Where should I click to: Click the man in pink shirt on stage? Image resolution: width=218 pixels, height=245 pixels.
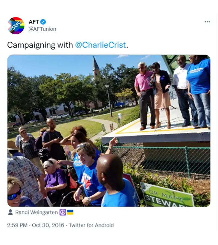(x=144, y=96)
